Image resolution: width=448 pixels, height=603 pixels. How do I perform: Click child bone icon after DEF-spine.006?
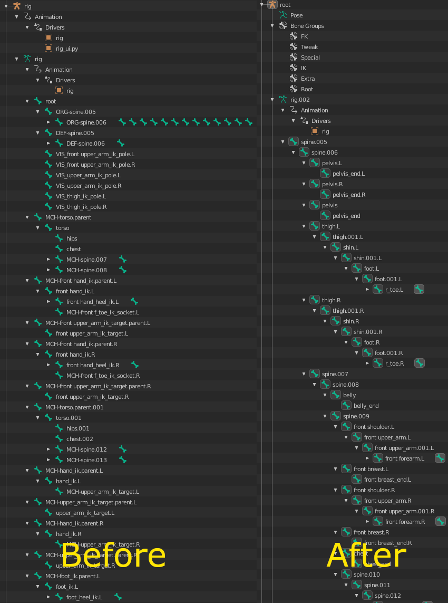click(121, 143)
